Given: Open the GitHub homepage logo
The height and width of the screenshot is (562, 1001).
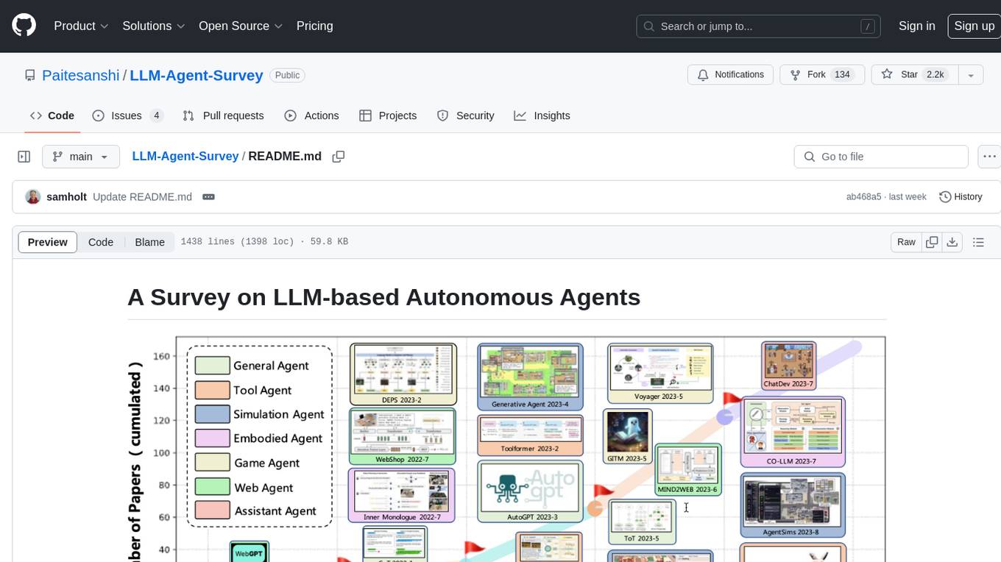Looking at the screenshot, I should [24, 26].
